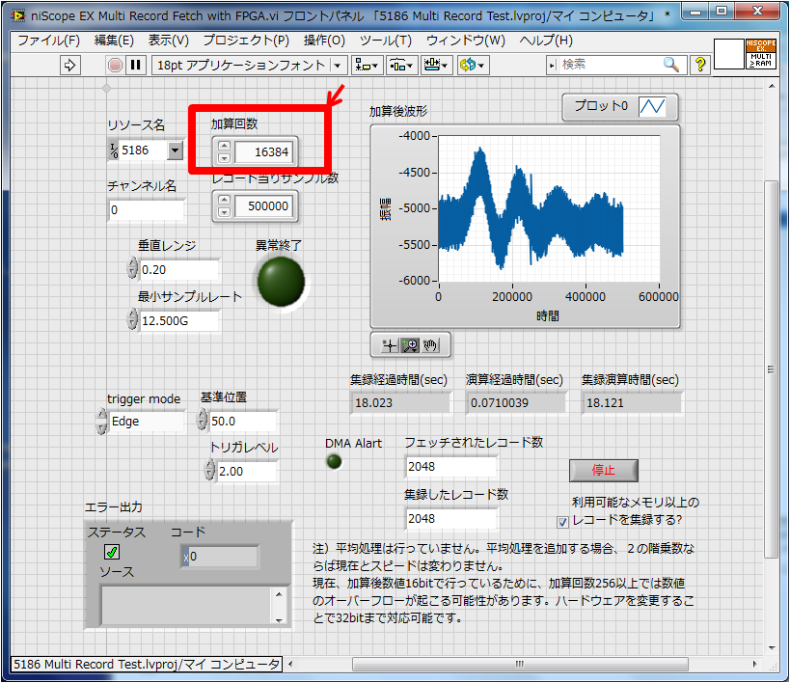Click the 基準位置 50.0 field

pos(243,421)
